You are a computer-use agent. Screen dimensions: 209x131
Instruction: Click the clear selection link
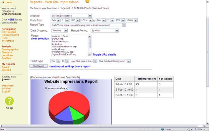coord(40,39)
